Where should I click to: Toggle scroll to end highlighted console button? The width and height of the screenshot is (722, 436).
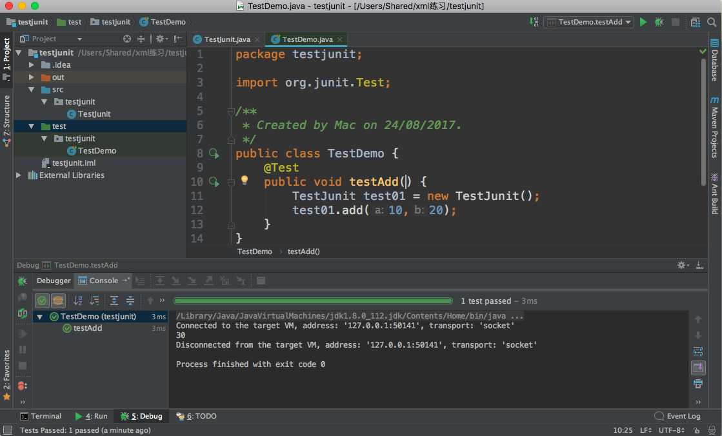(698, 368)
